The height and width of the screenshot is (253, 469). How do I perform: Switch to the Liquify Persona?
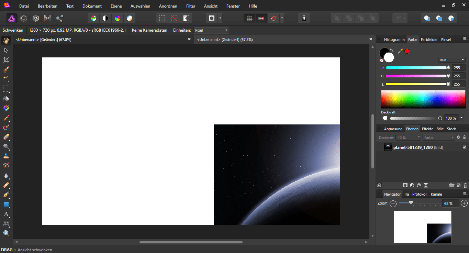tap(24, 18)
